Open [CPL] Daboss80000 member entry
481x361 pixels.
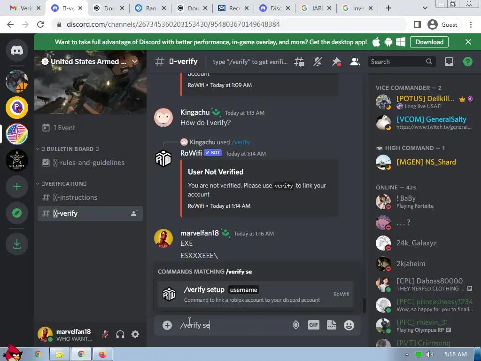(424, 284)
